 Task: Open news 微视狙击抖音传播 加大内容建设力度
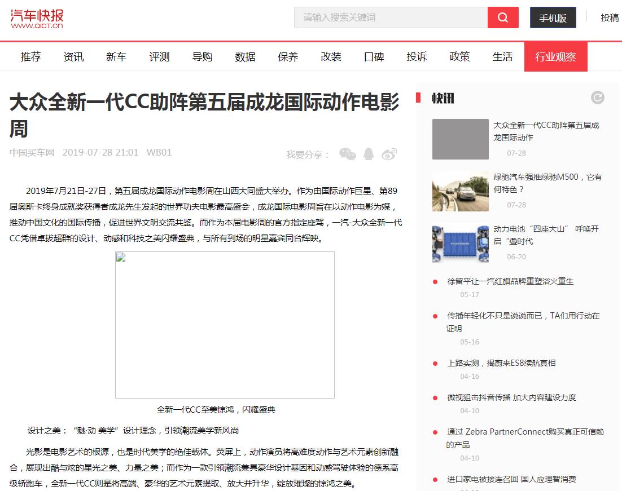[x=511, y=397]
